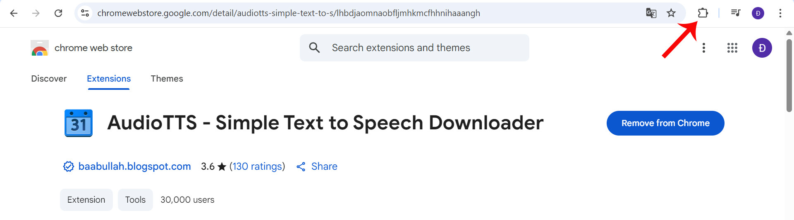
Task: Click Remove from Chrome button
Action: point(665,123)
